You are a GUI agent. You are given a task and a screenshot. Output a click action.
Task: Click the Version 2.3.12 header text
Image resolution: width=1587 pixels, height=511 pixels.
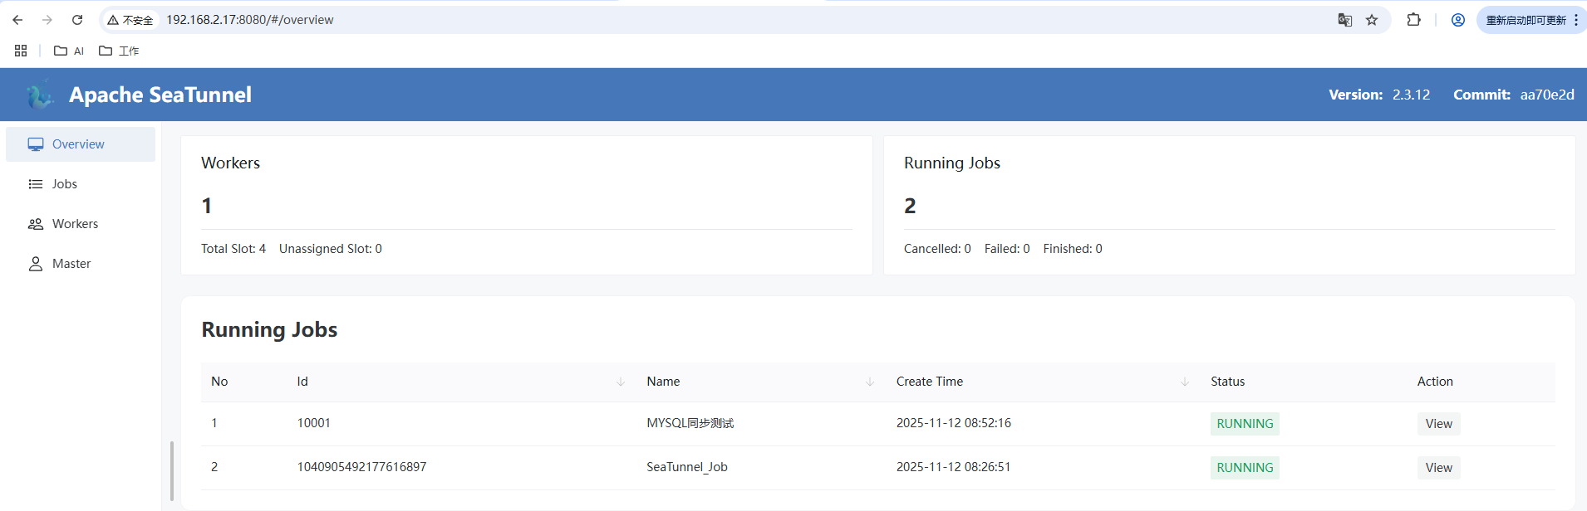pyautogui.click(x=1379, y=95)
